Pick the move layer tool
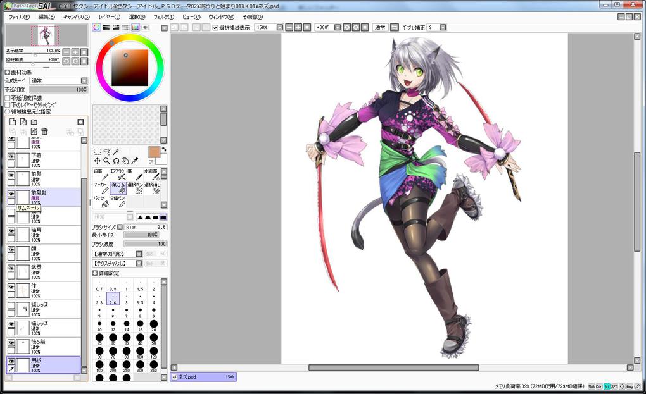The height and width of the screenshot is (394, 646). pos(98,161)
